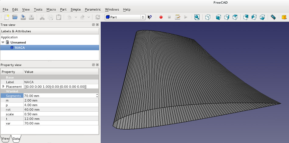Open a file using the folder icon

click(15, 17)
